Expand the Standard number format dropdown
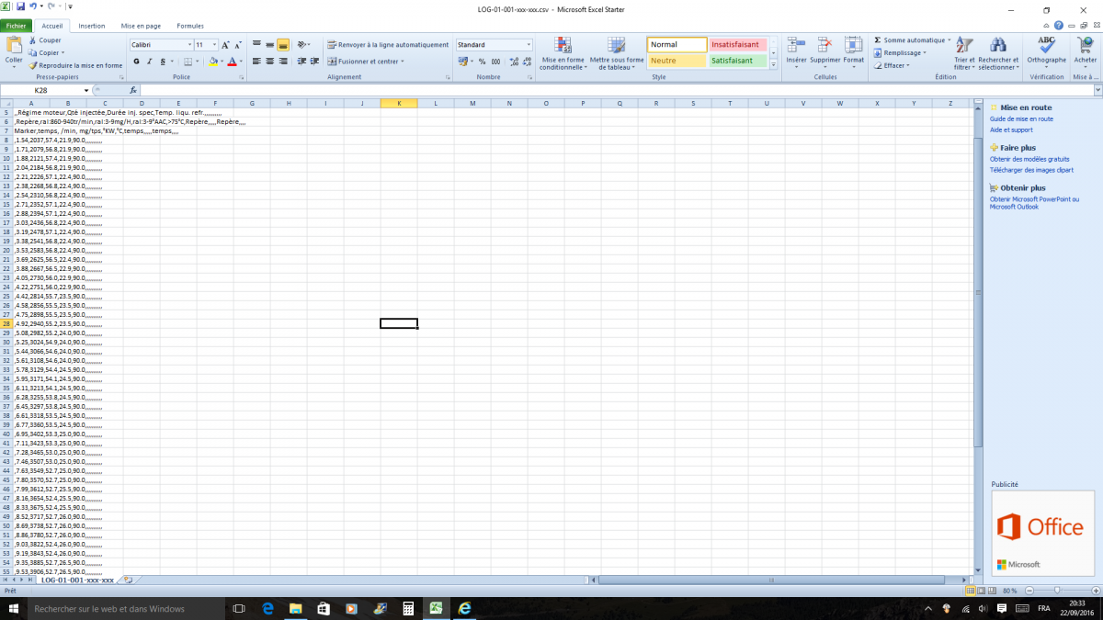Screen dimensions: 1103x620 click(x=529, y=45)
